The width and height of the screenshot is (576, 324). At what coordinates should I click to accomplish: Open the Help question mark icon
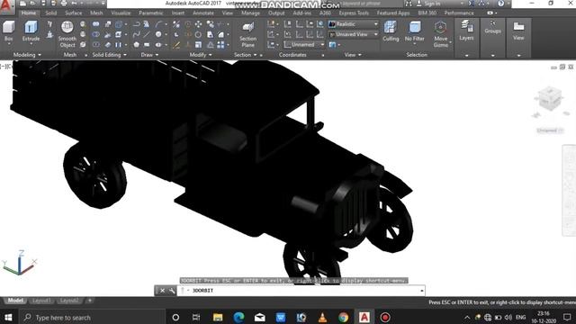pos(501,4)
